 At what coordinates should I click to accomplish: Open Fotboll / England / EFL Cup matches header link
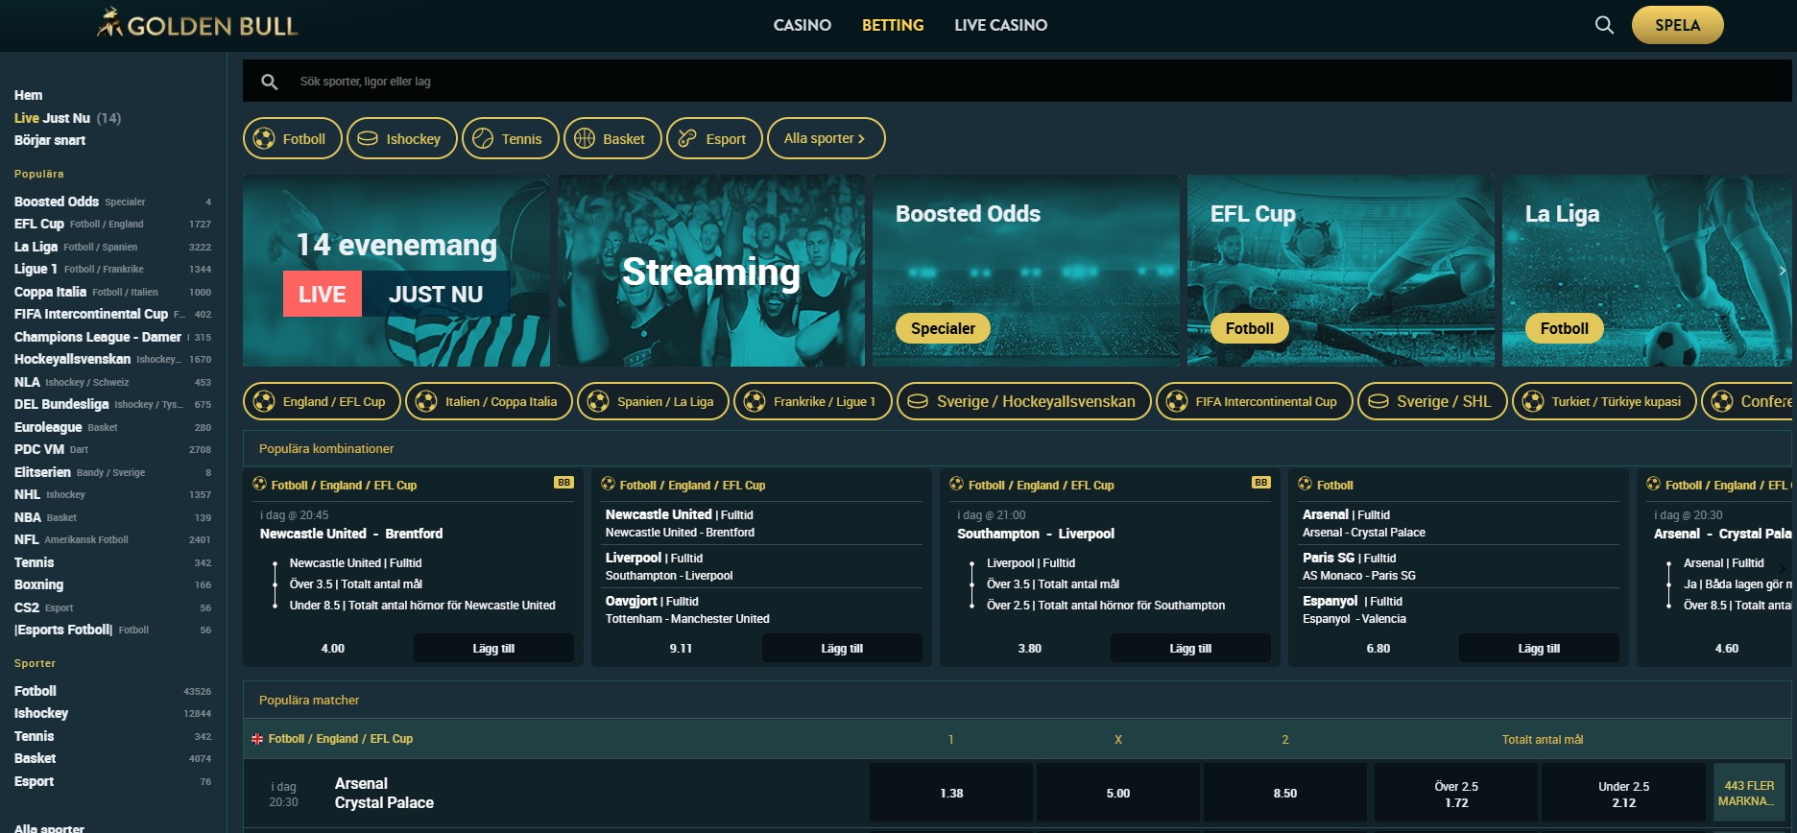tap(341, 739)
